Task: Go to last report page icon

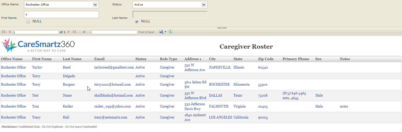Action: pyautogui.click(x=74, y=32)
